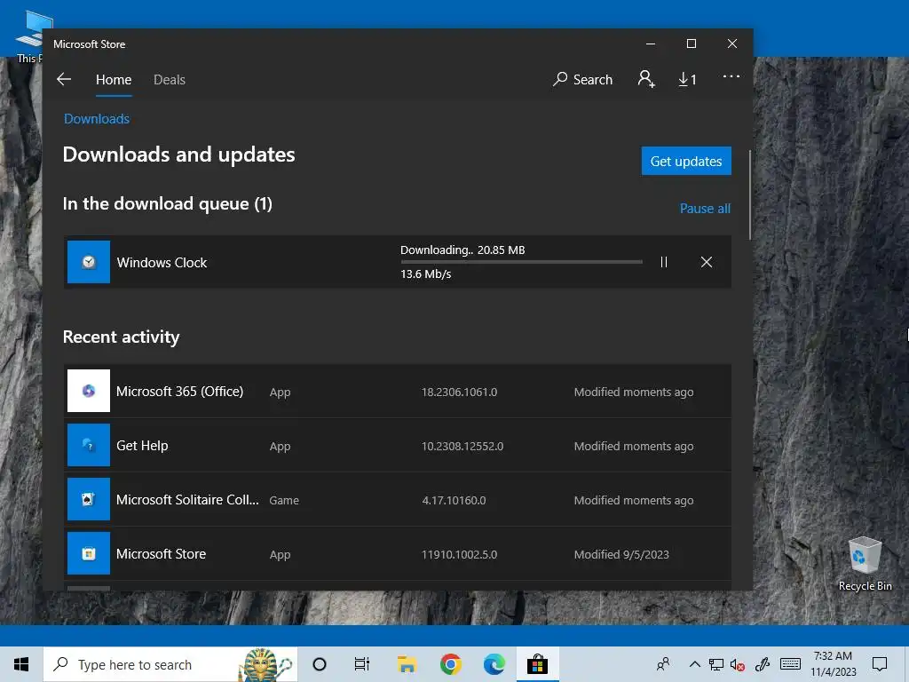The width and height of the screenshot is (909, 682).
Task: Open the People icon in system tray
Action: 663,664
